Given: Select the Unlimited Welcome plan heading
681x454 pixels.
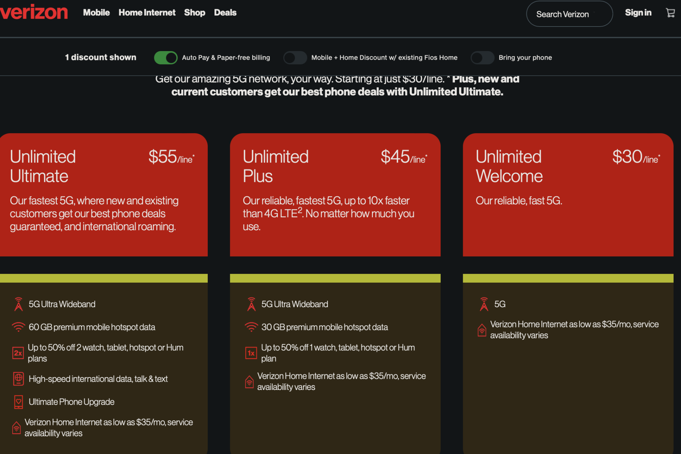Looking at the screenshot, I should (509, 166).
